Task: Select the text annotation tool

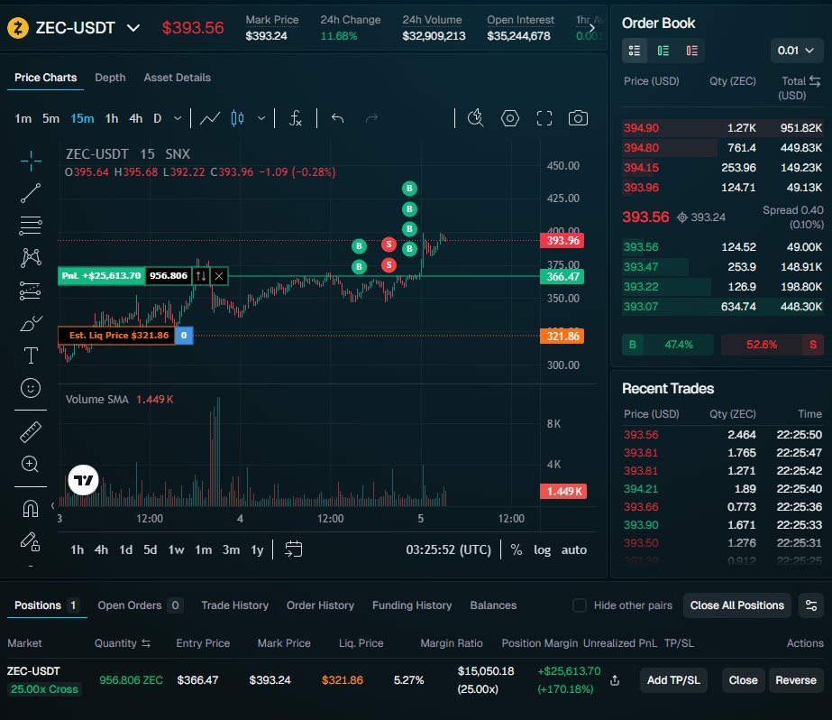Action: click(x=31, y=355)
